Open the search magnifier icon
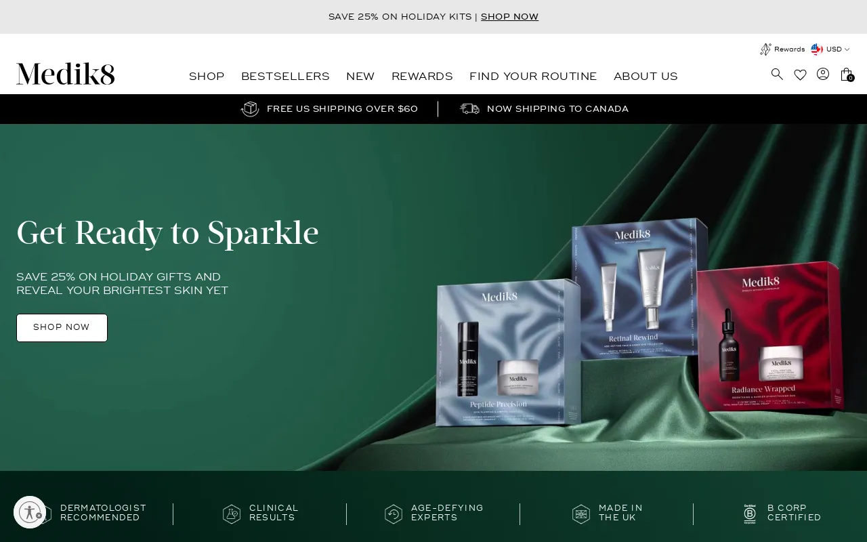Image resolution: width=867 pixels, height=542 pixels. point(777,74)
